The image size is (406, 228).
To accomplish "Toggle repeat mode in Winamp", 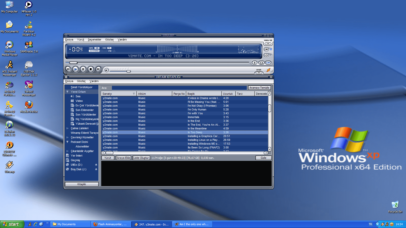I will pos(266,49).
